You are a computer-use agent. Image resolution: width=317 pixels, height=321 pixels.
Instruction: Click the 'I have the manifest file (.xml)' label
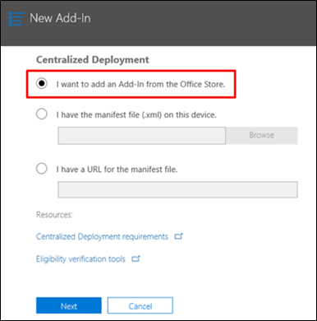[136, 114]
